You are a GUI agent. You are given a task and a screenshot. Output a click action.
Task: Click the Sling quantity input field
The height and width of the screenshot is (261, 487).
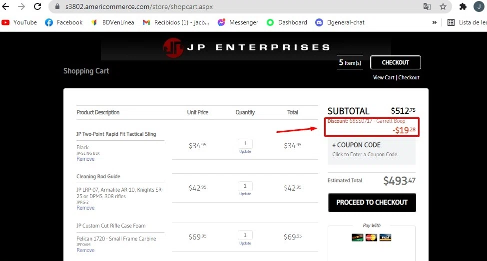click(245, 144)
